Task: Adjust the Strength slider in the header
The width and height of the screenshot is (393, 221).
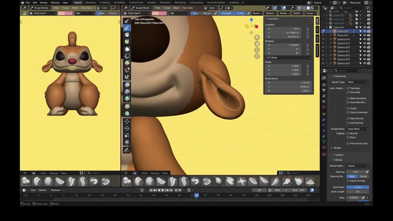Action: tap(233, 13)
